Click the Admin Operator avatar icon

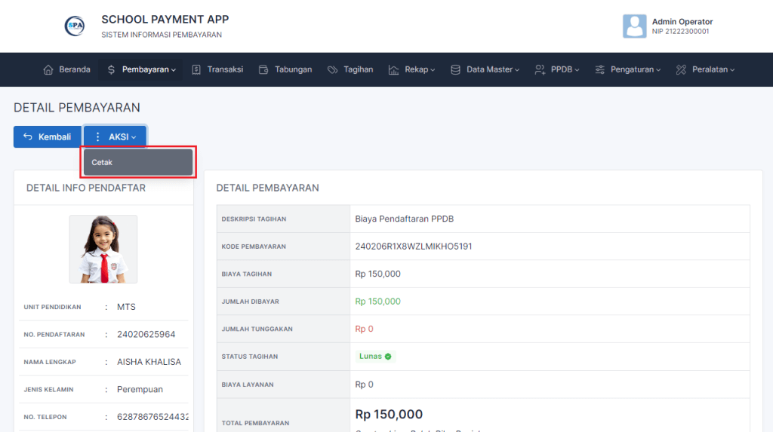point(634,26)
